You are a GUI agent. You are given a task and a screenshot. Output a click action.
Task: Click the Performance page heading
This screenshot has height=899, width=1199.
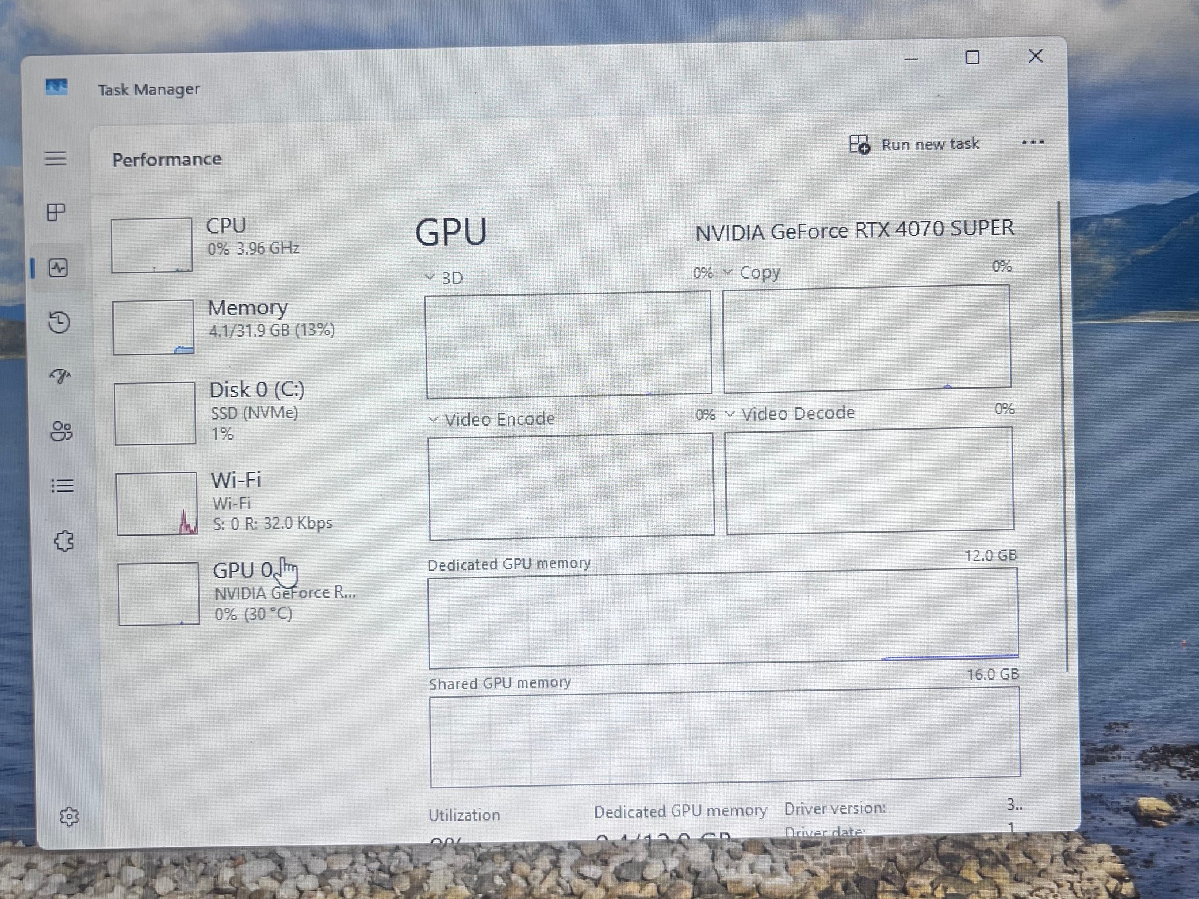167,159
